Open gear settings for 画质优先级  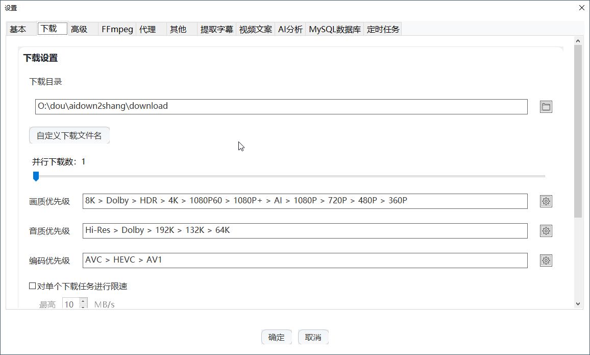pos(546,201)
